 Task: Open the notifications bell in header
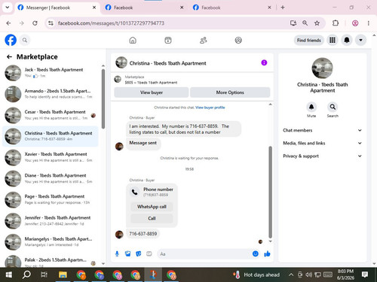coord(347,40)
